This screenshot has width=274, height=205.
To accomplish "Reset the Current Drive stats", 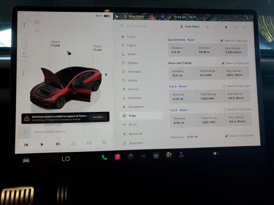I will (191, 40).
